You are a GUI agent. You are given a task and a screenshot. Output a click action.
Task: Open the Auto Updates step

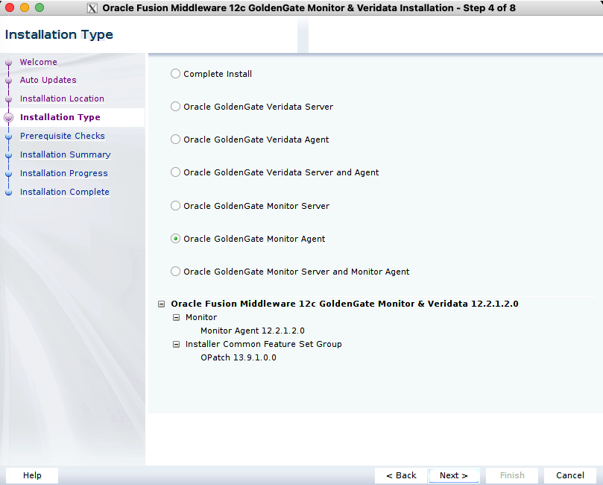tap(48, 80)
